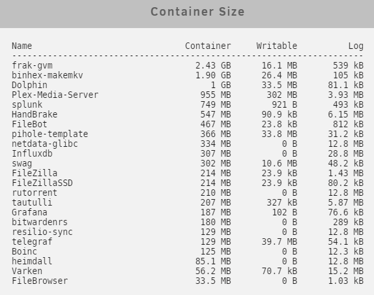Select the Dolphin container entry

[x=29, y=85]
